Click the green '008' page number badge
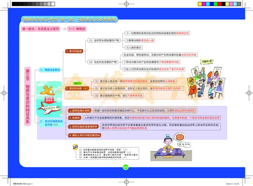The image size is (253, 186). tap(125, 167)
